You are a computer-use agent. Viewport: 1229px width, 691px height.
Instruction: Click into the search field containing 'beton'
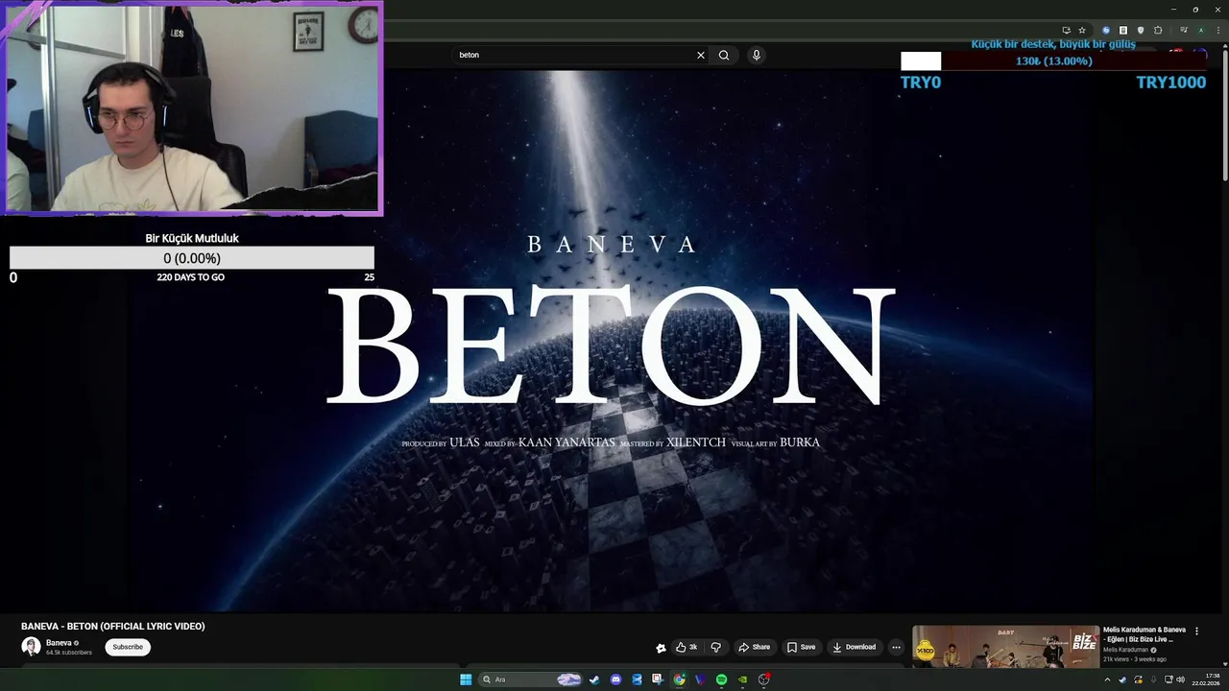(x=574, y=55)
